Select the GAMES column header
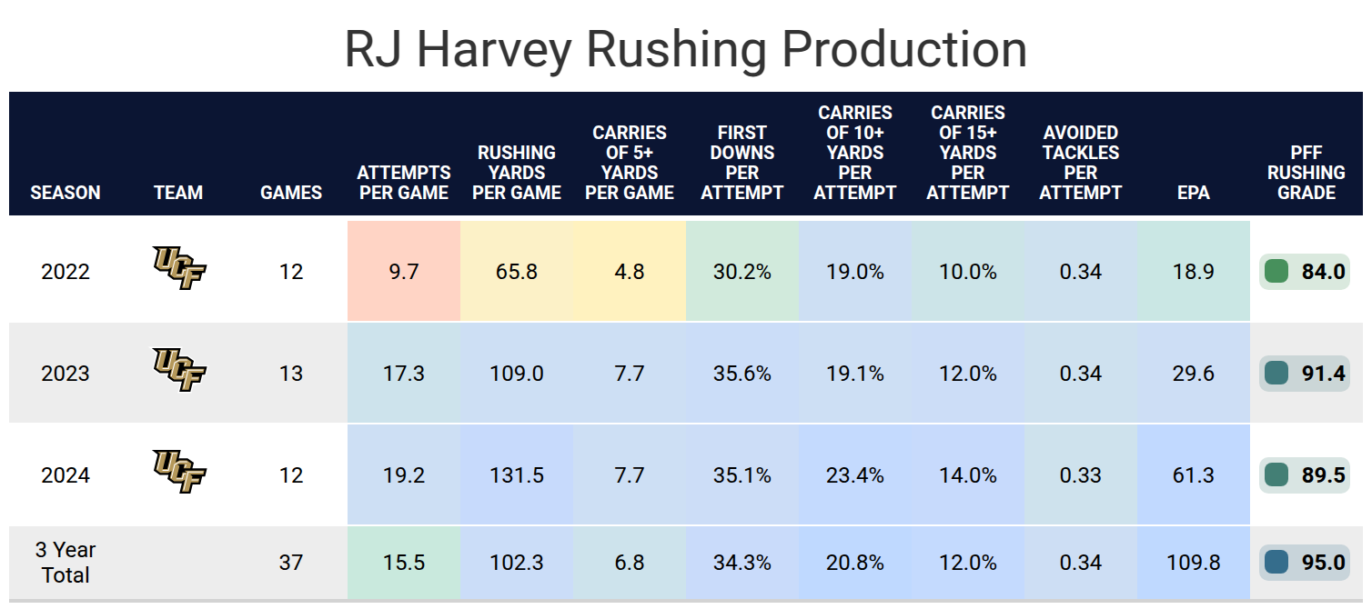The height and width of the screenshot is (609, 1372). 291,193
